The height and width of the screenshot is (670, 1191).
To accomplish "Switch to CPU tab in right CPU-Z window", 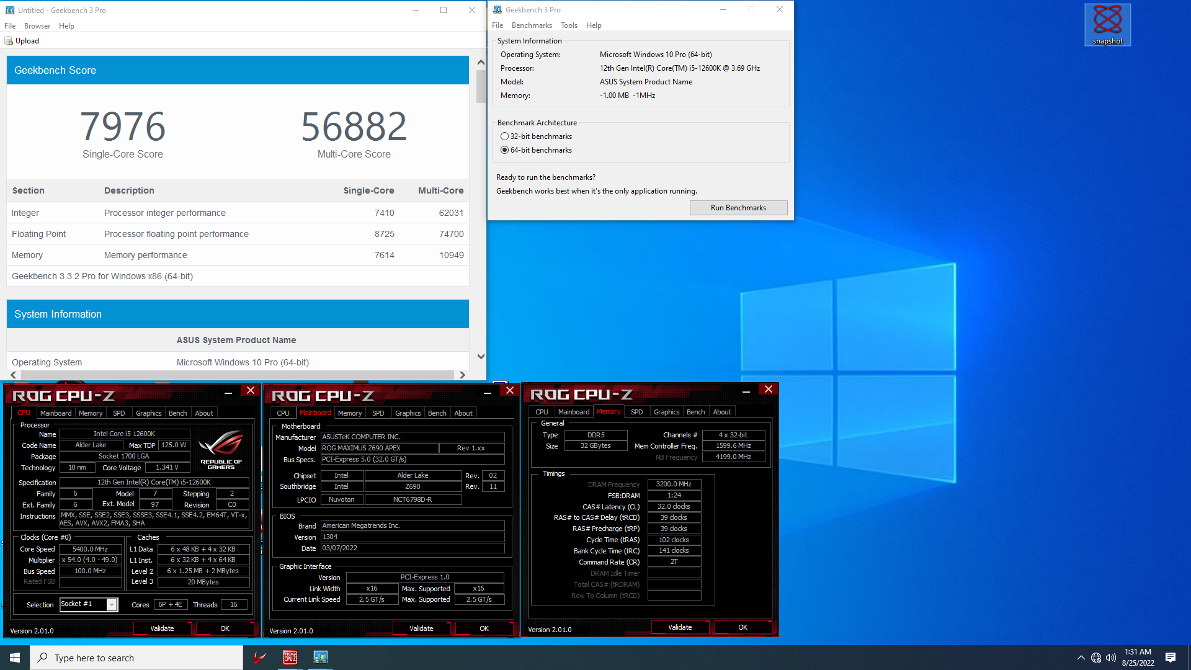I will click(x=542, y=412).
